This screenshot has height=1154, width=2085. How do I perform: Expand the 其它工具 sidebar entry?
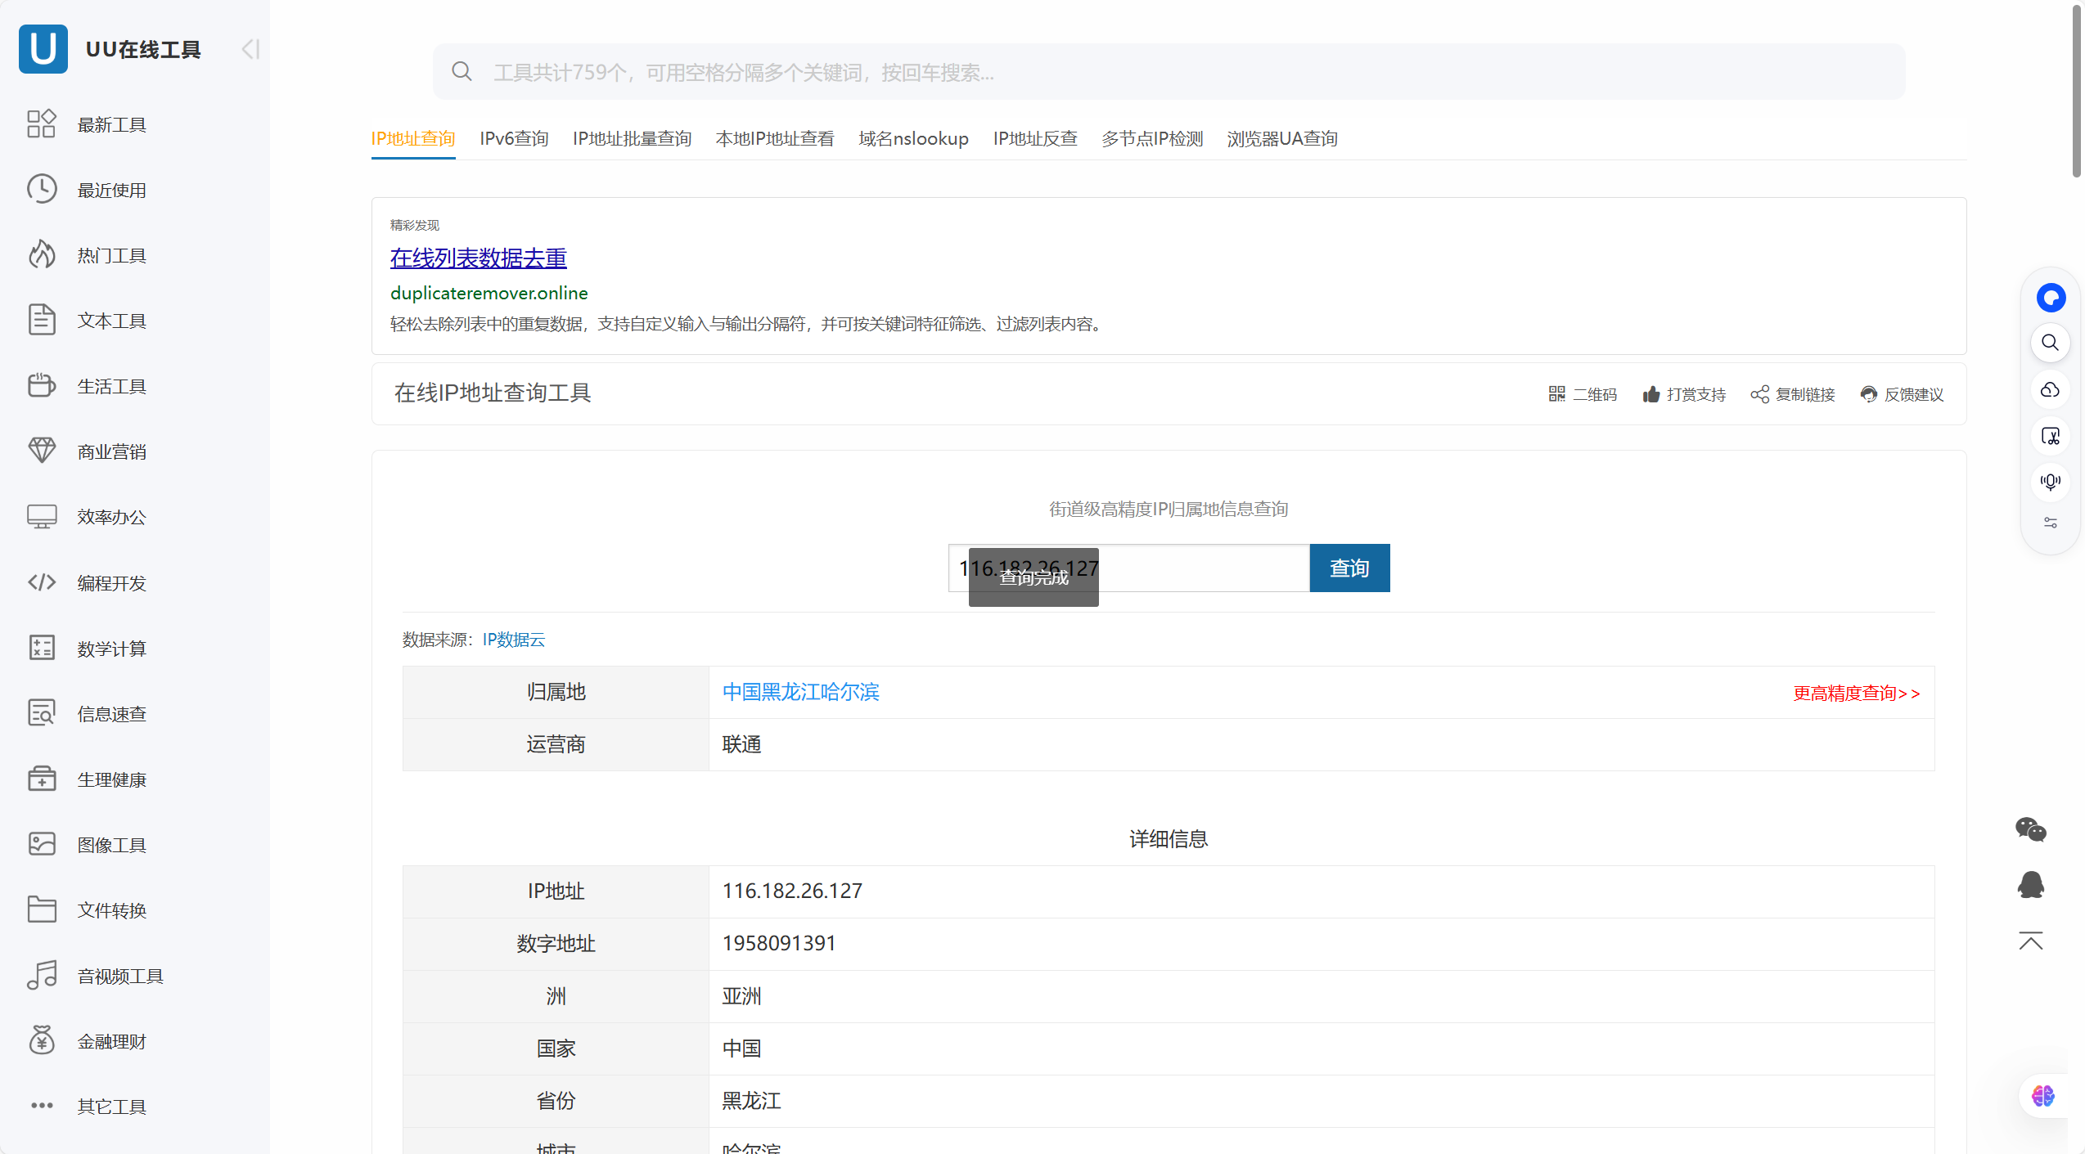(111, 1106)
